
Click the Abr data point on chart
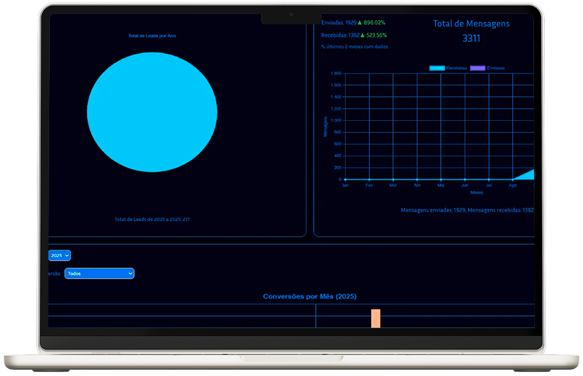coord(417,179)
